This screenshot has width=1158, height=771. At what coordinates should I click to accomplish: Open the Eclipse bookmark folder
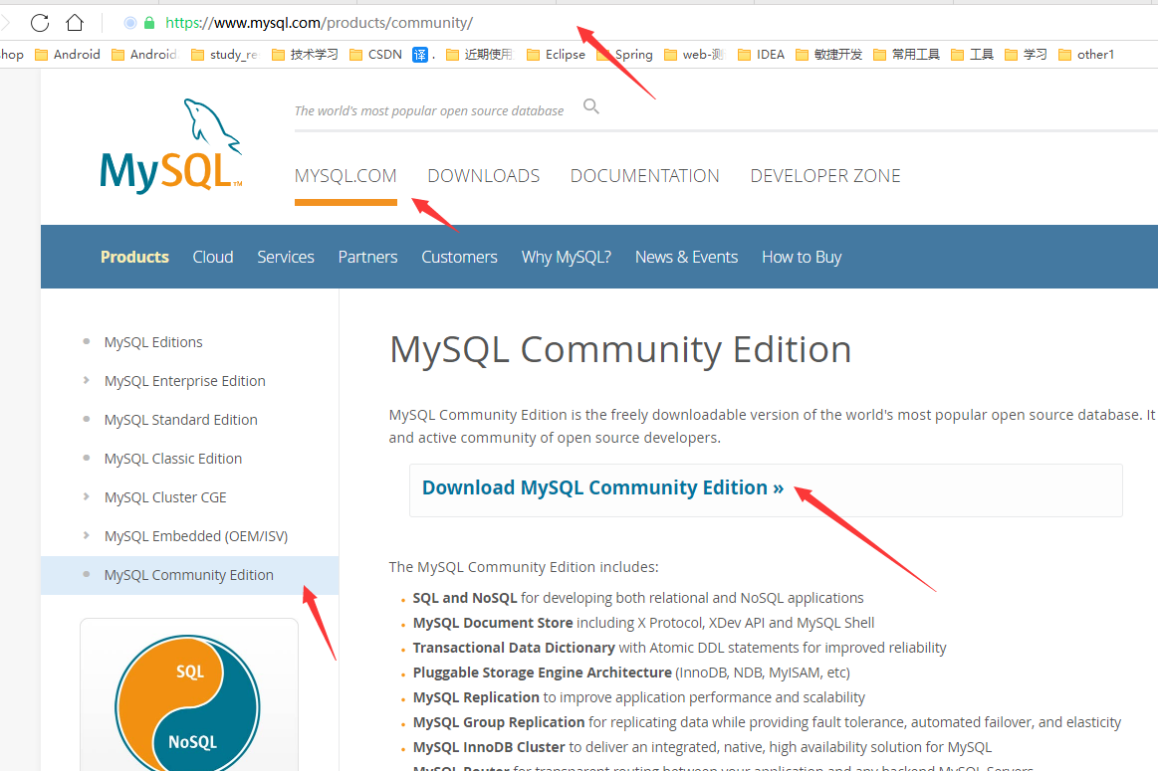pos(557,55)
